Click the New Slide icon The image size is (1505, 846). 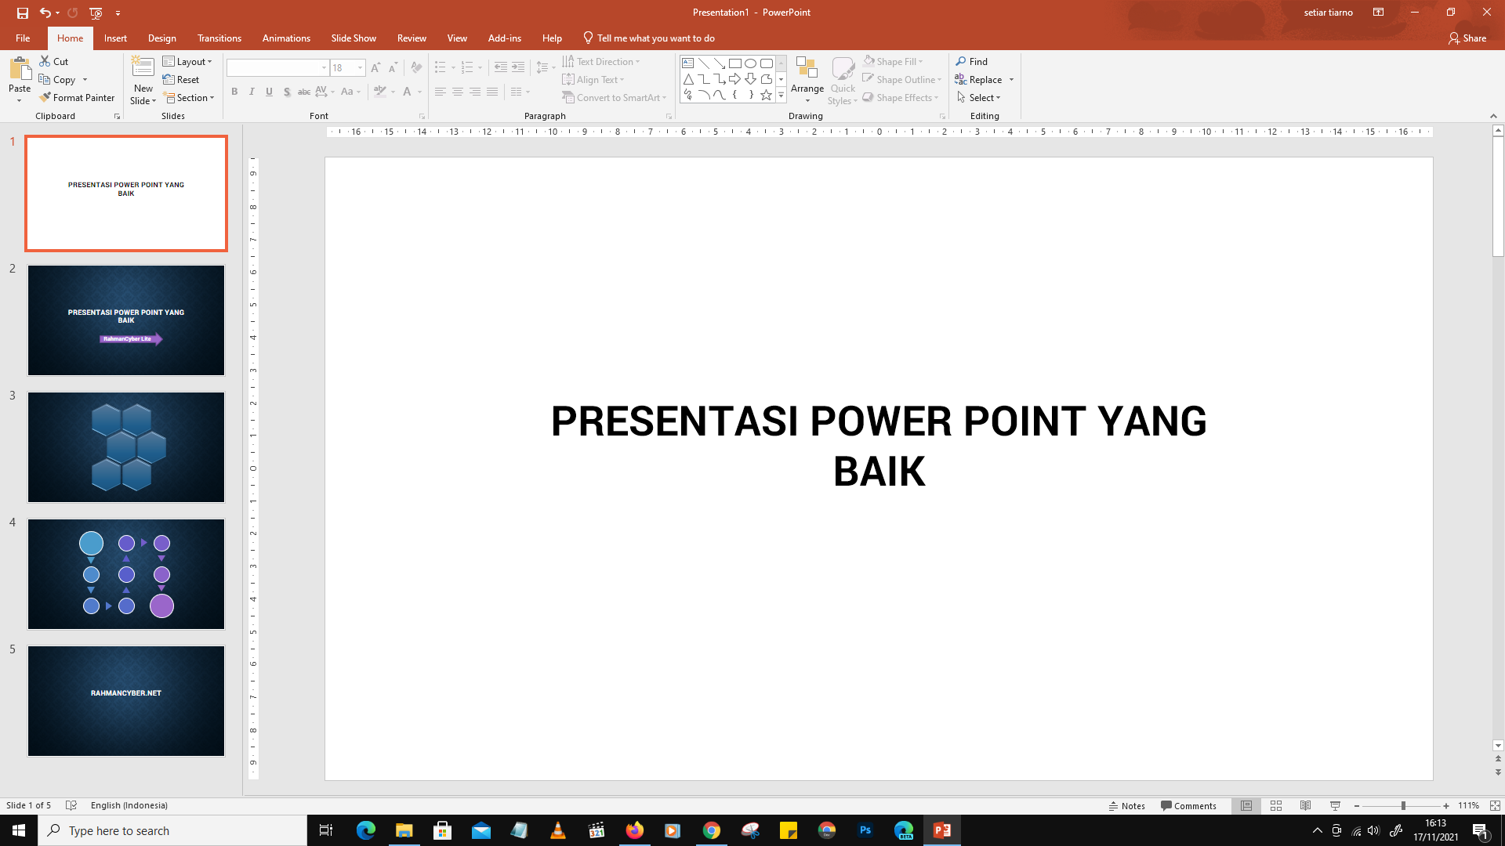click(143, 69)
